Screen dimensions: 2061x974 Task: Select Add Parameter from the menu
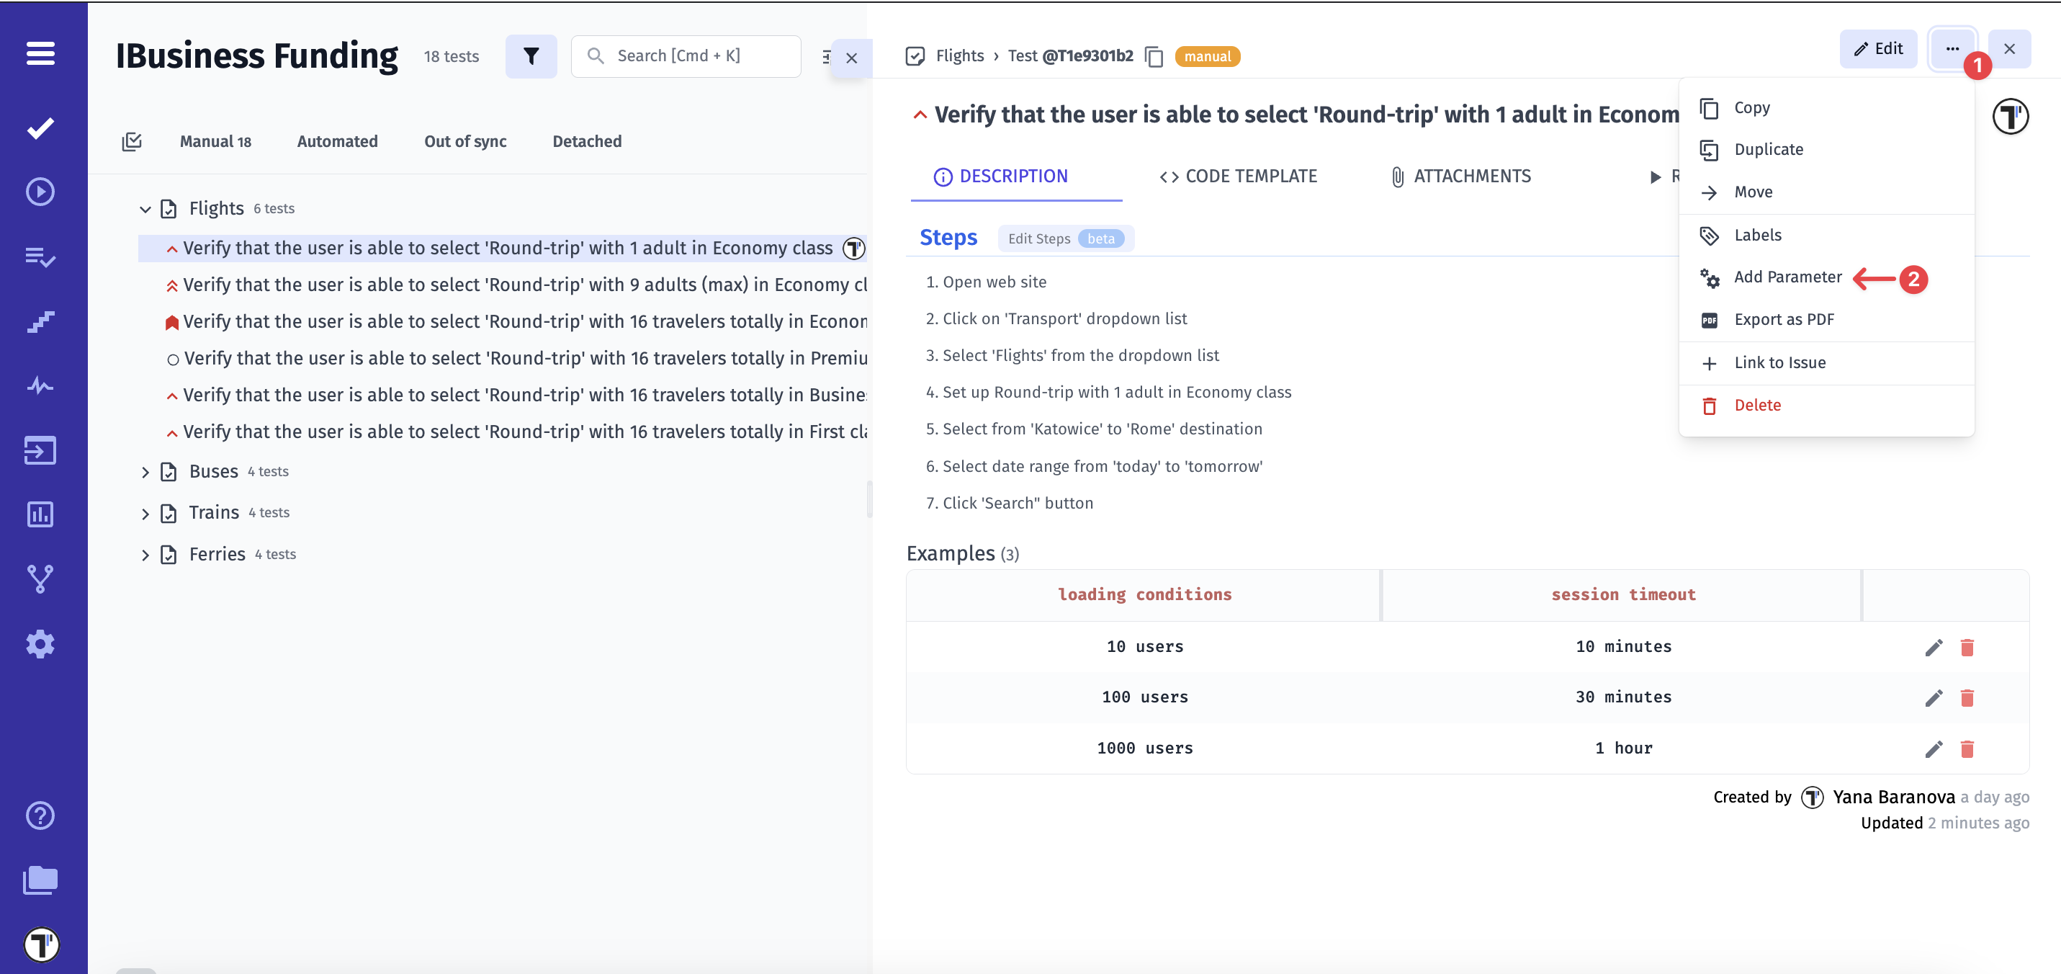click(x=1787, y=277)
